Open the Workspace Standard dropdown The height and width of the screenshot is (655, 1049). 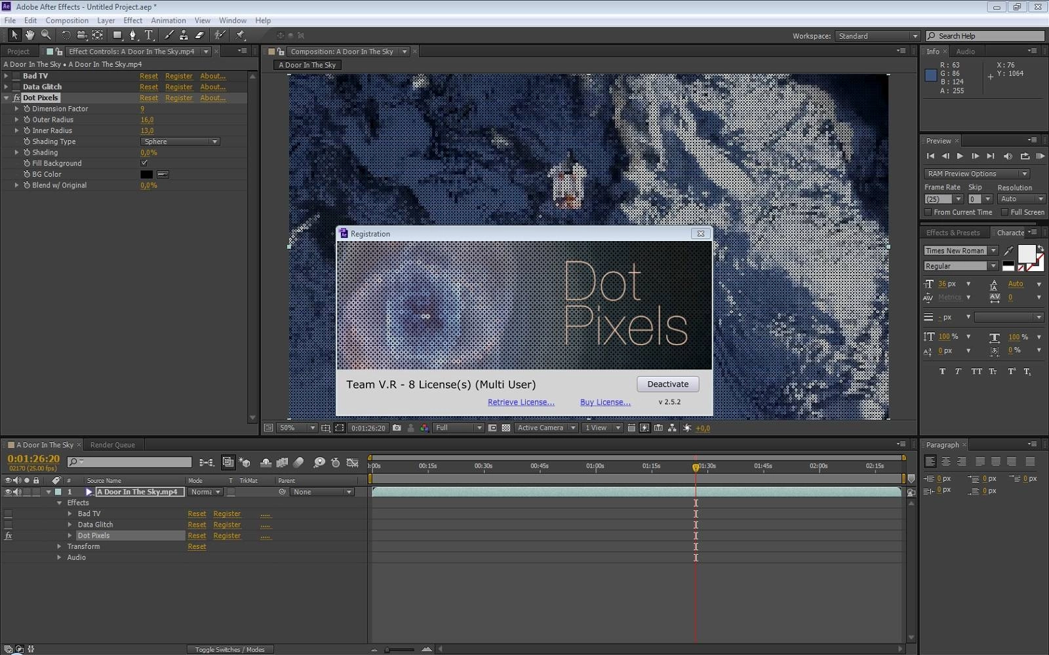[x=878, y=36]
